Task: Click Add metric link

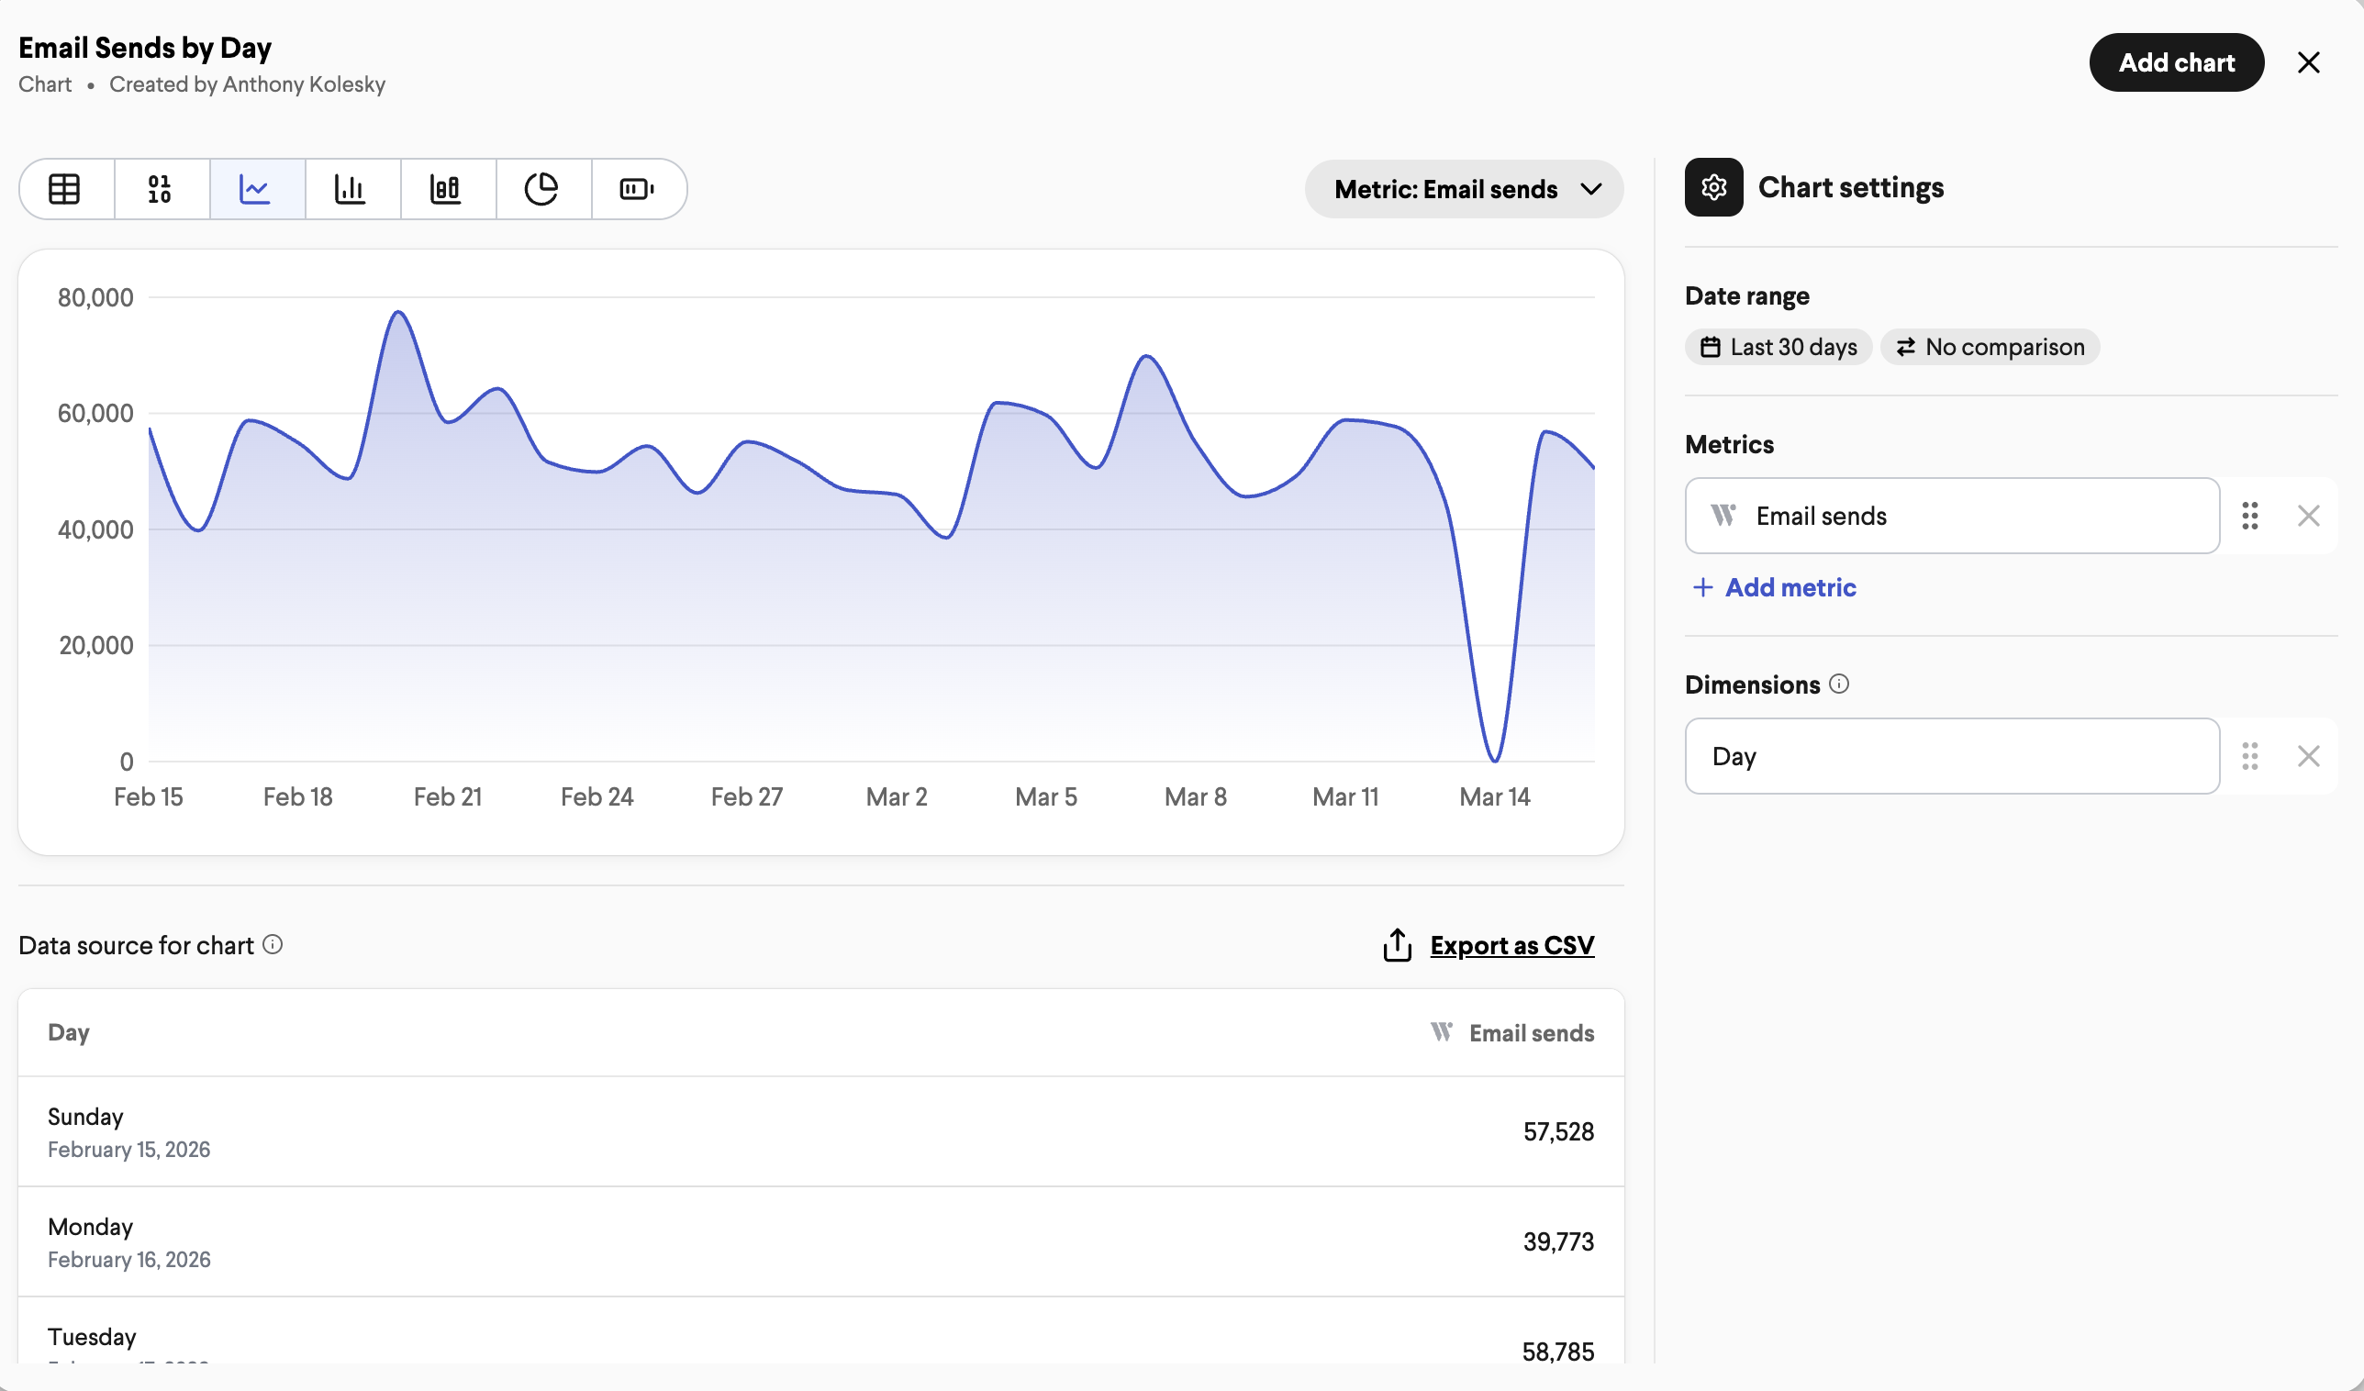Action: click(1774, 587)
